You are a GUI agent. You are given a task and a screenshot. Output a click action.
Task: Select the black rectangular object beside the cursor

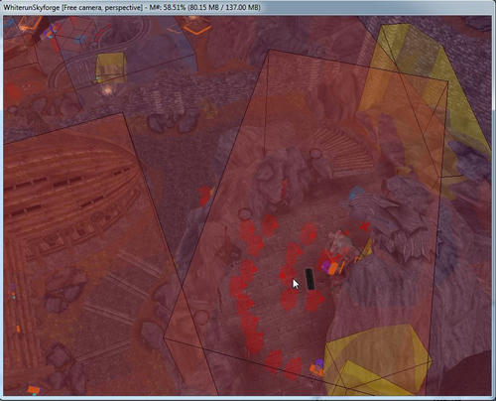click(x=310, y=279)
